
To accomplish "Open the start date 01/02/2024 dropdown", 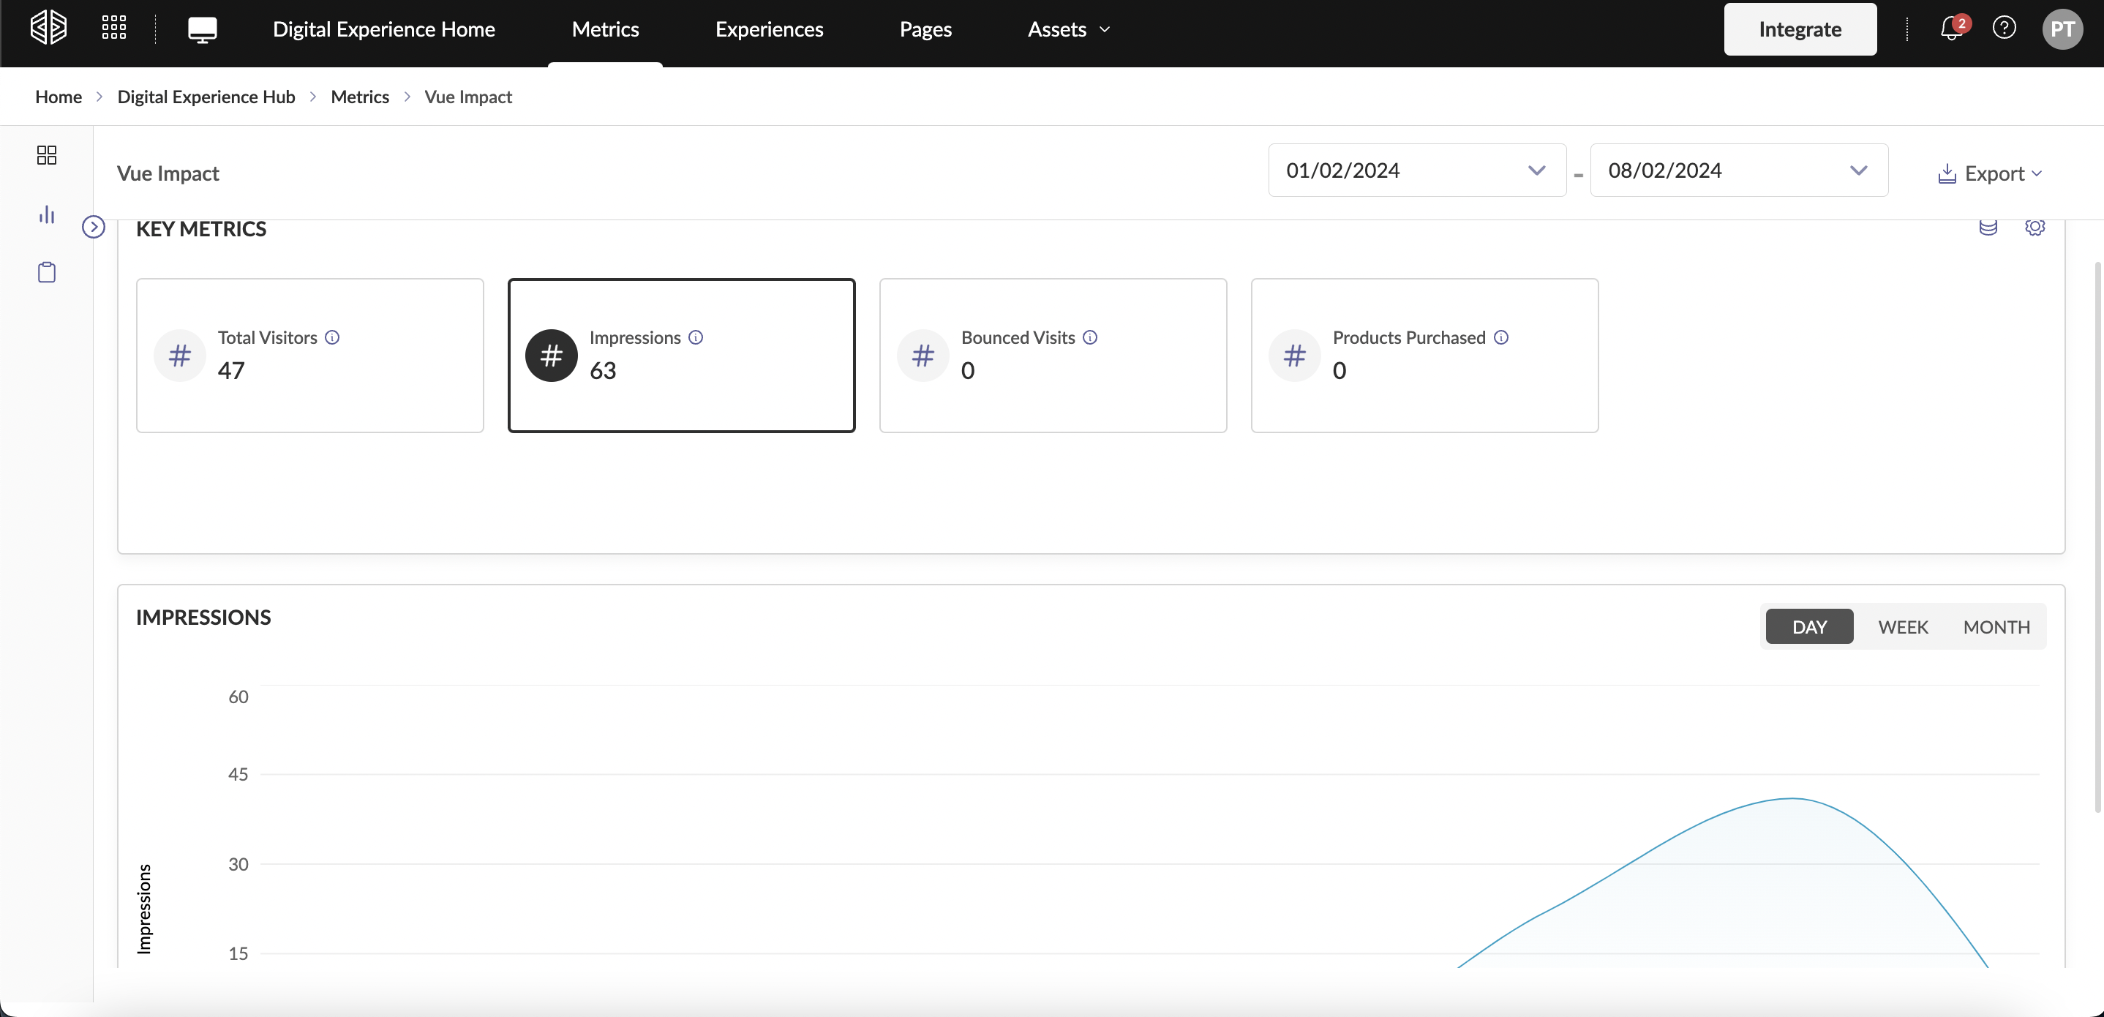I will pyautogui.click(x=1416, y=170).
